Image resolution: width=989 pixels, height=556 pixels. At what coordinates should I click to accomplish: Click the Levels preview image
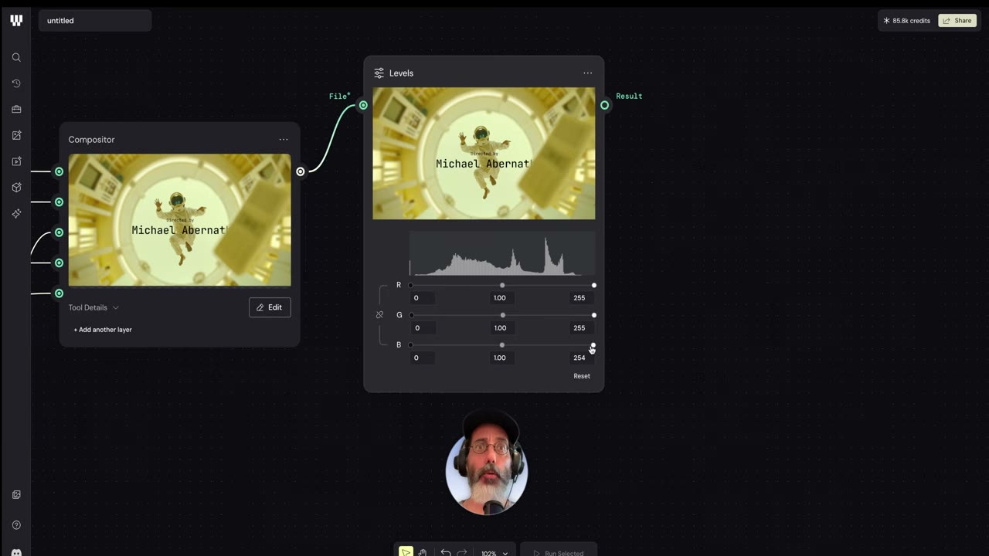tap(484, 154)
